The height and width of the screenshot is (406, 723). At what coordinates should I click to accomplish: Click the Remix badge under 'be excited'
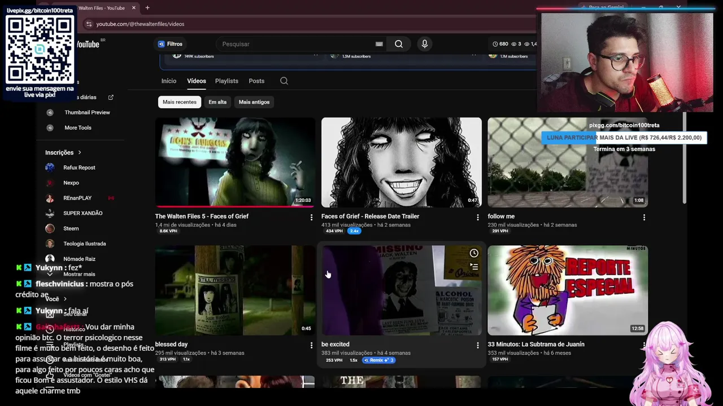[x=378, y=360]
